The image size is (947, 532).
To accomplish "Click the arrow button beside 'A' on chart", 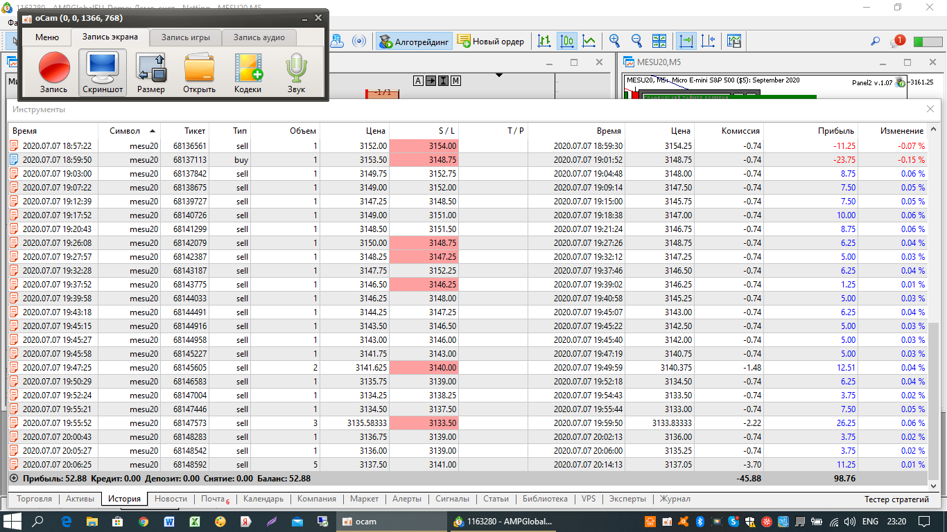I will pyautogui.click(x=431, y=80).
